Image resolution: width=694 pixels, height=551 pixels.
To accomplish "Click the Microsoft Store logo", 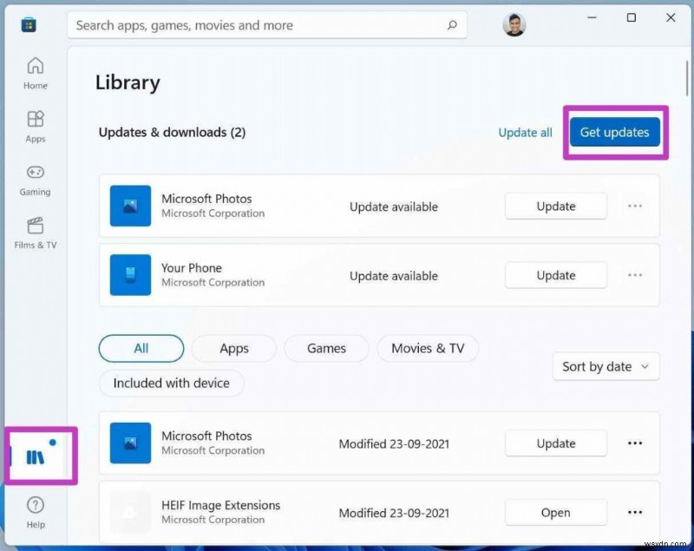I will (29, 24).
